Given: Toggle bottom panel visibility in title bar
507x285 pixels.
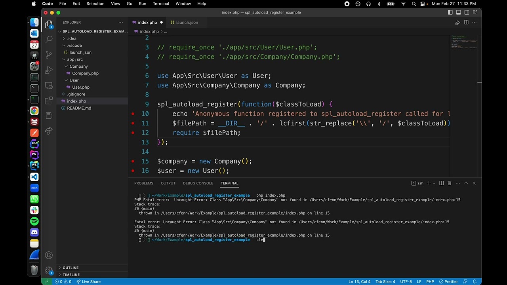Looking at the screenshot, I should click(459, 13).
